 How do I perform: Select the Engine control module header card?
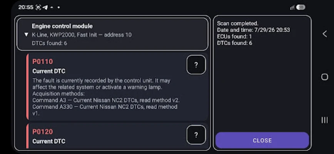click(x=112, y=34)
